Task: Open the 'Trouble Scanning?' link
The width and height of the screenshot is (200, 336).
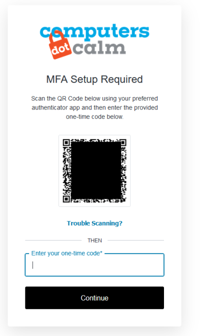Action: (x=94, y=223)
